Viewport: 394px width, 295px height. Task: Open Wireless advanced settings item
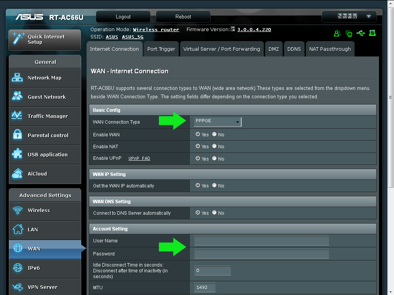click(45, 211)
